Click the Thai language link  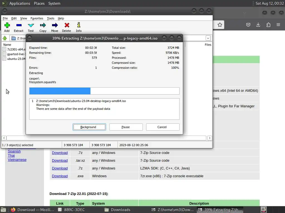11,155
